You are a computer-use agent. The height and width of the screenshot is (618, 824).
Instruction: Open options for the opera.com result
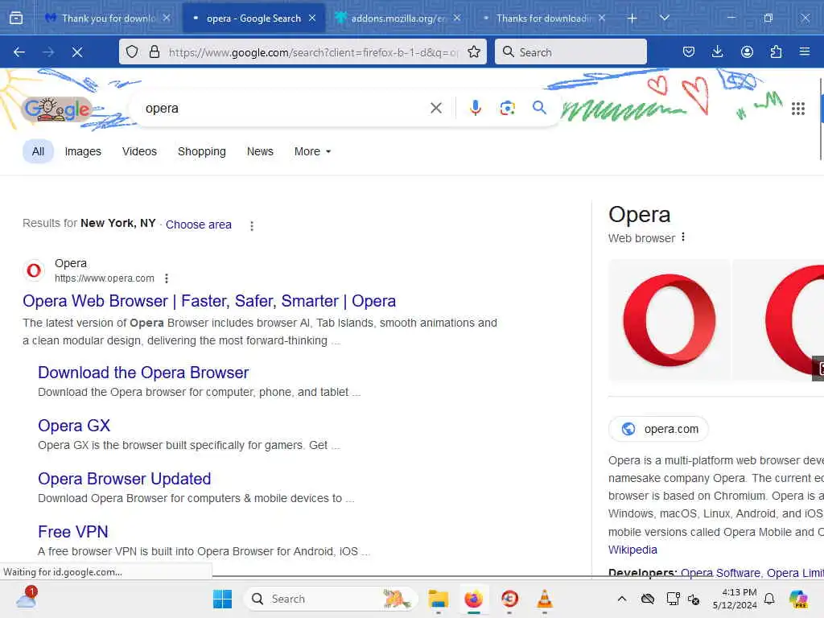pos(167,278)
